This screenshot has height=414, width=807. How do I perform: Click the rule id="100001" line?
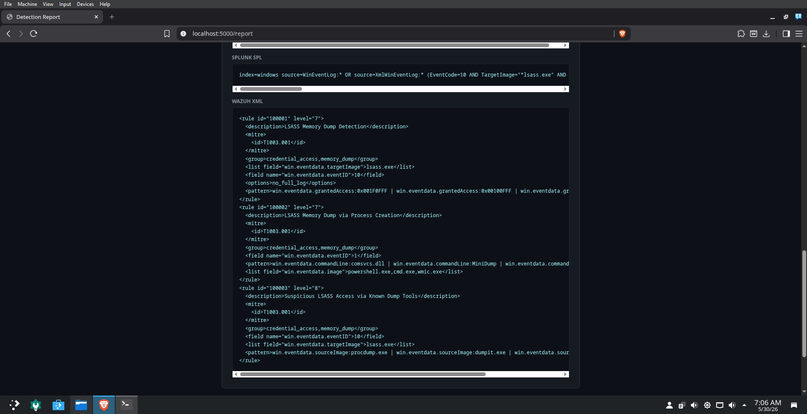[x=281, y=119]
